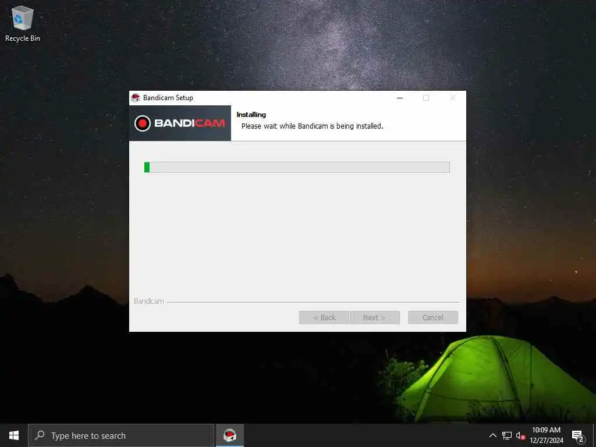Select Bandicam installer taskbar icon
This screenshot has height=447, width=596.
coord(229,435)
